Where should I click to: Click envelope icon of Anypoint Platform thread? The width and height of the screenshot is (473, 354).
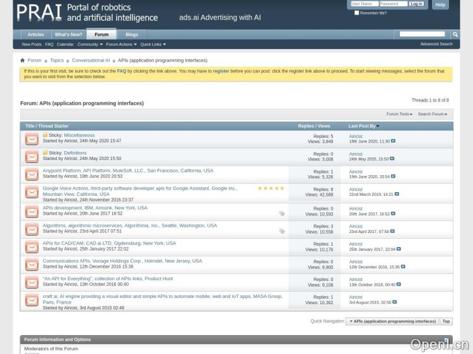pyautogui.click(x=32, y=174)
